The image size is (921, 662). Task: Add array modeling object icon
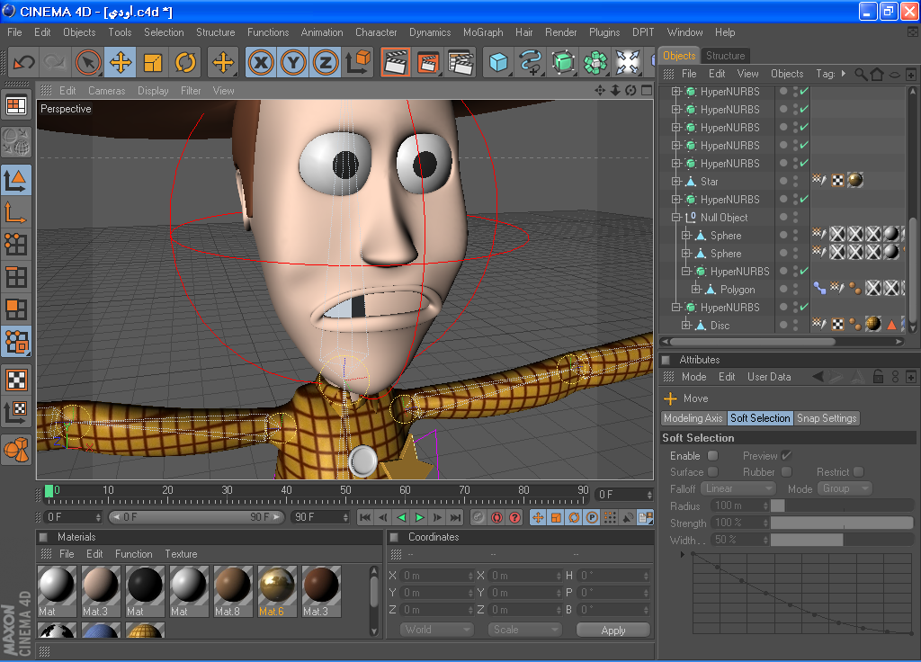(595, 62)
